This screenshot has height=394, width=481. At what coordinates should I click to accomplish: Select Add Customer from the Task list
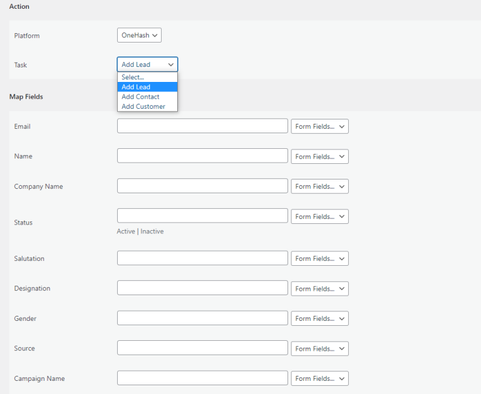pos(147,106)
